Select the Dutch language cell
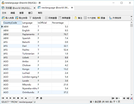This screenshot has width=134, height=104. pyautogui.click(x=30, y=27)
